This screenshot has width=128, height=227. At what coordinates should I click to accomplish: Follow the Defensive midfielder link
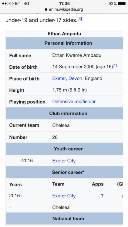coord(74,102)
